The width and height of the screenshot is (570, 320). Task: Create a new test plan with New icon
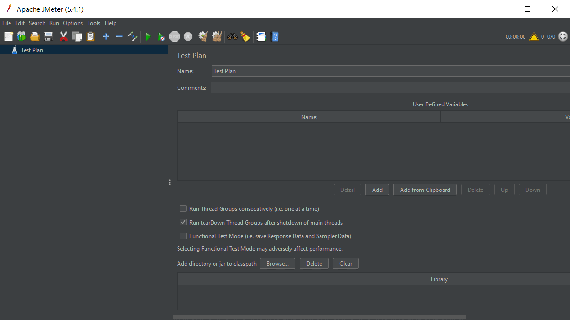tap(9, 36)
